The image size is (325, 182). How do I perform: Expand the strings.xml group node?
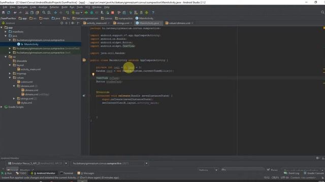click(x=14, y=99)
